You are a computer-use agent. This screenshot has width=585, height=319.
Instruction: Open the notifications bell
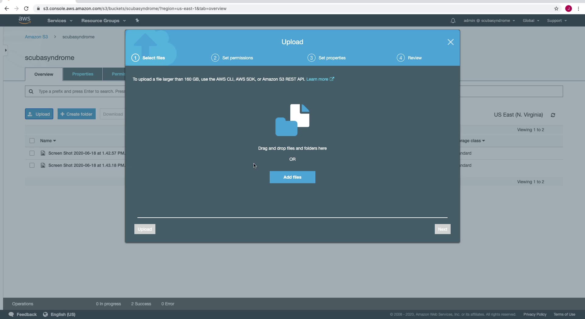pyautogui.click(x=453, y=21)
